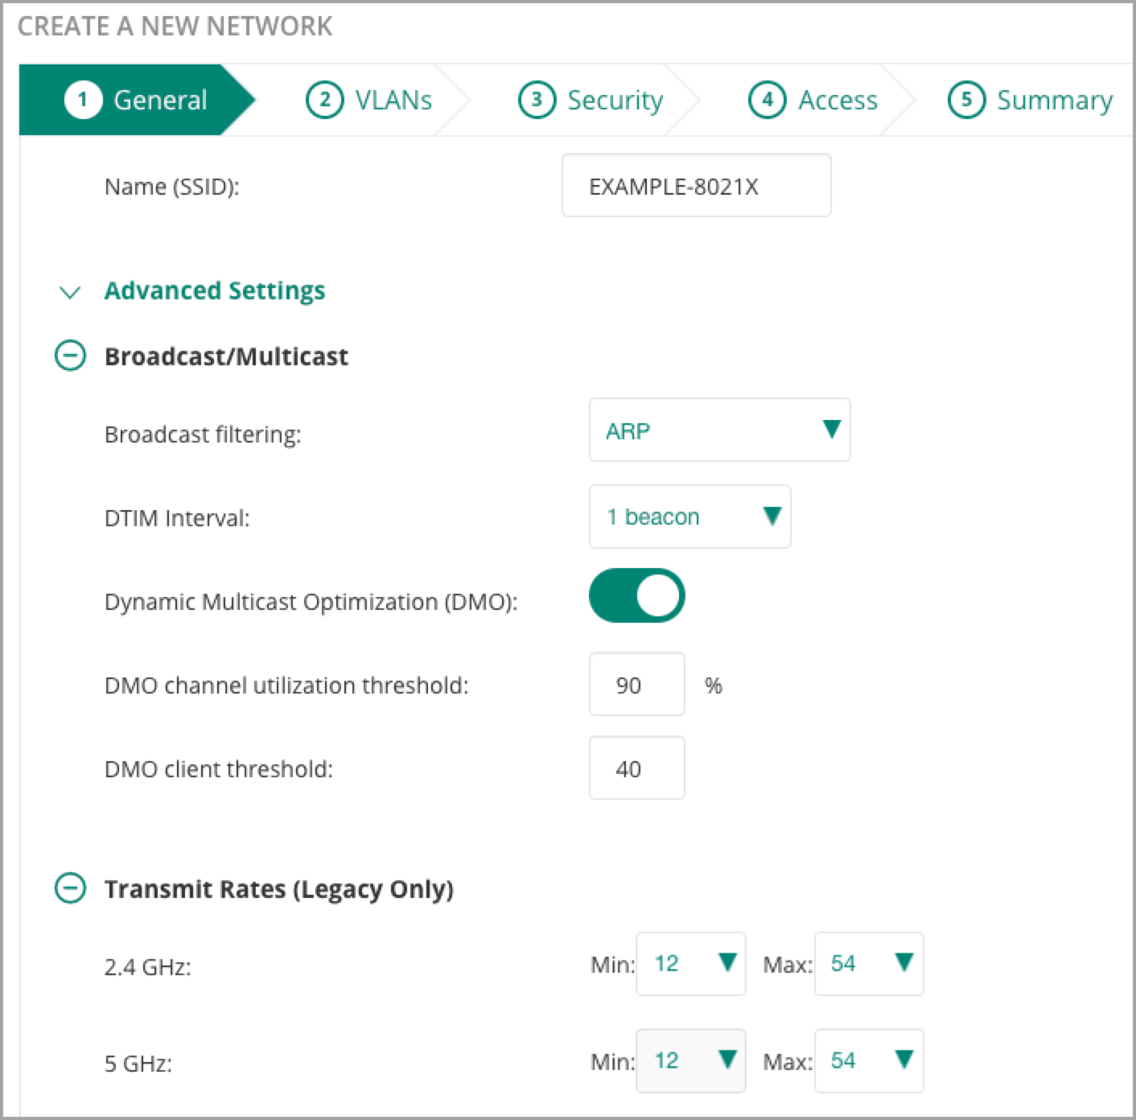1136x1120 pixels.
Task: Click the DMO client threshold label
Action: pos(219,769)
